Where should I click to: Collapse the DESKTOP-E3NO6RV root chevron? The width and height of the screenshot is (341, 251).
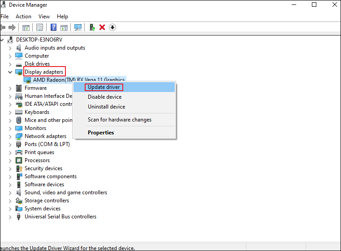[2, 40]
